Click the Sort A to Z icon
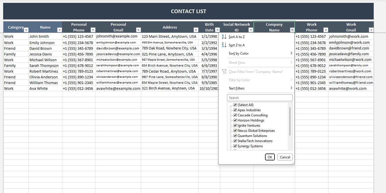386x193 pixels. tap(224, 37)
